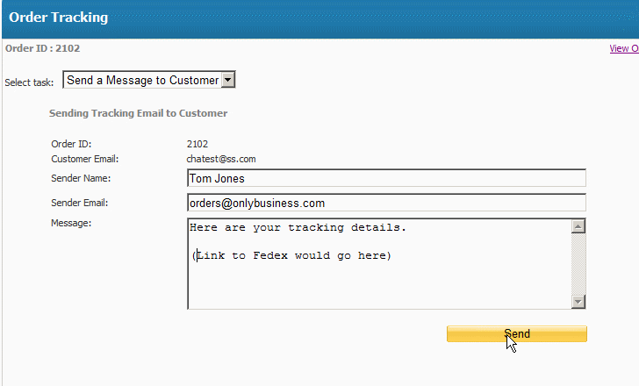Place cursor in the 'Here are your tracking details' line
The height and width of the screenshot is (386, 639).
(x=298, y=227)
